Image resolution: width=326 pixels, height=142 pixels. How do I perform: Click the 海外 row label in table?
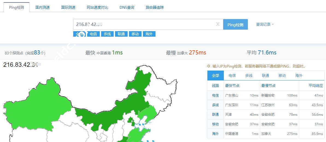[x=215, y=134]
